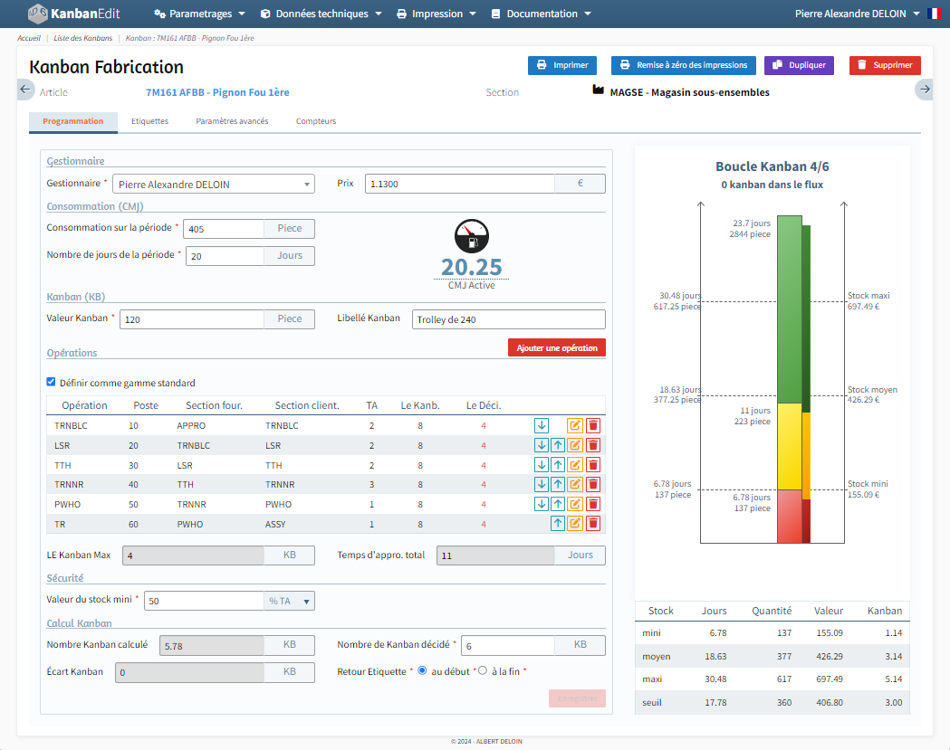Go to next kanban arrow
Screen dimensions: 950x750
click(924, 89)
